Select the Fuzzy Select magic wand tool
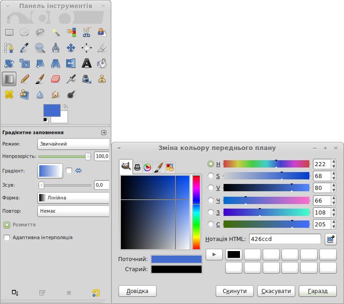Screen dimensions: 344x304 tap(56, 32)
